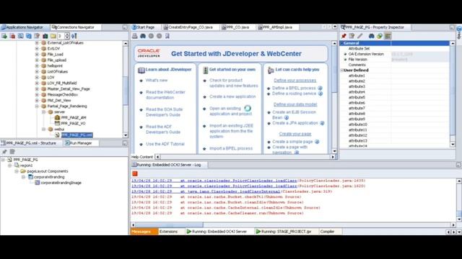The image size is (462, 259).
Task: Collapse the webui folder node
Action: point(43,129)
